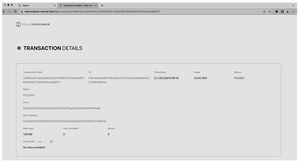Open the hex format dropdown
The width and height of the screenshot is (299, 163).
coord(42,142)
